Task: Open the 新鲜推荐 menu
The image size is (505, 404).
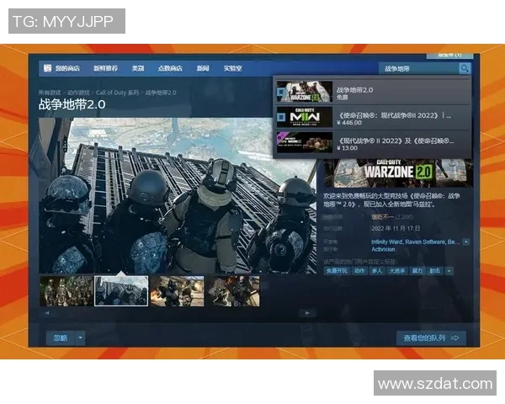Action: (x=106, y=68)
